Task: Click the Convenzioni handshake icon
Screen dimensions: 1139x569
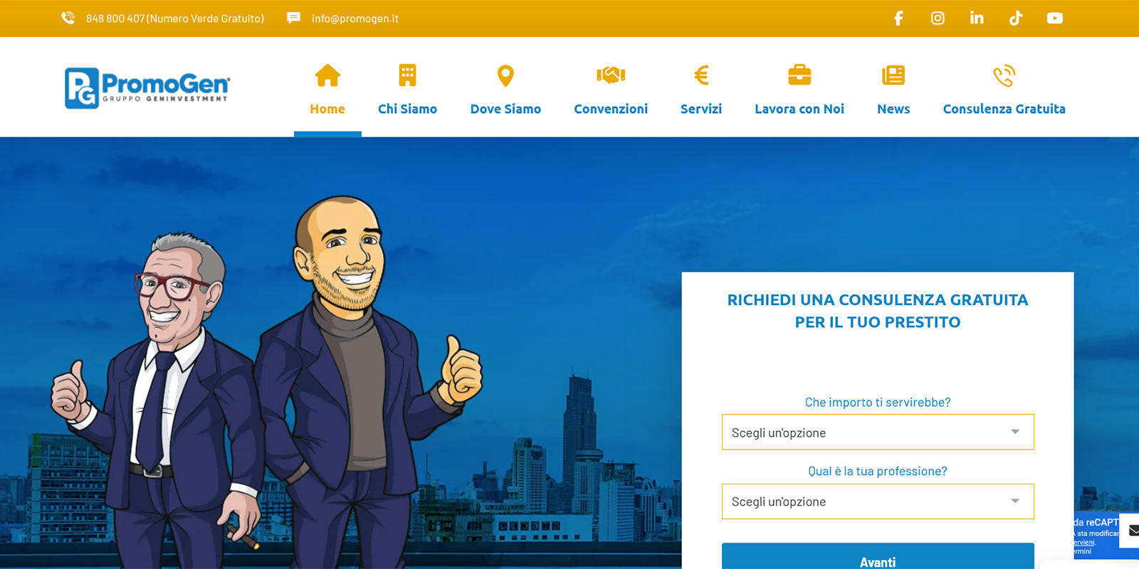Action: click(611, 75)
